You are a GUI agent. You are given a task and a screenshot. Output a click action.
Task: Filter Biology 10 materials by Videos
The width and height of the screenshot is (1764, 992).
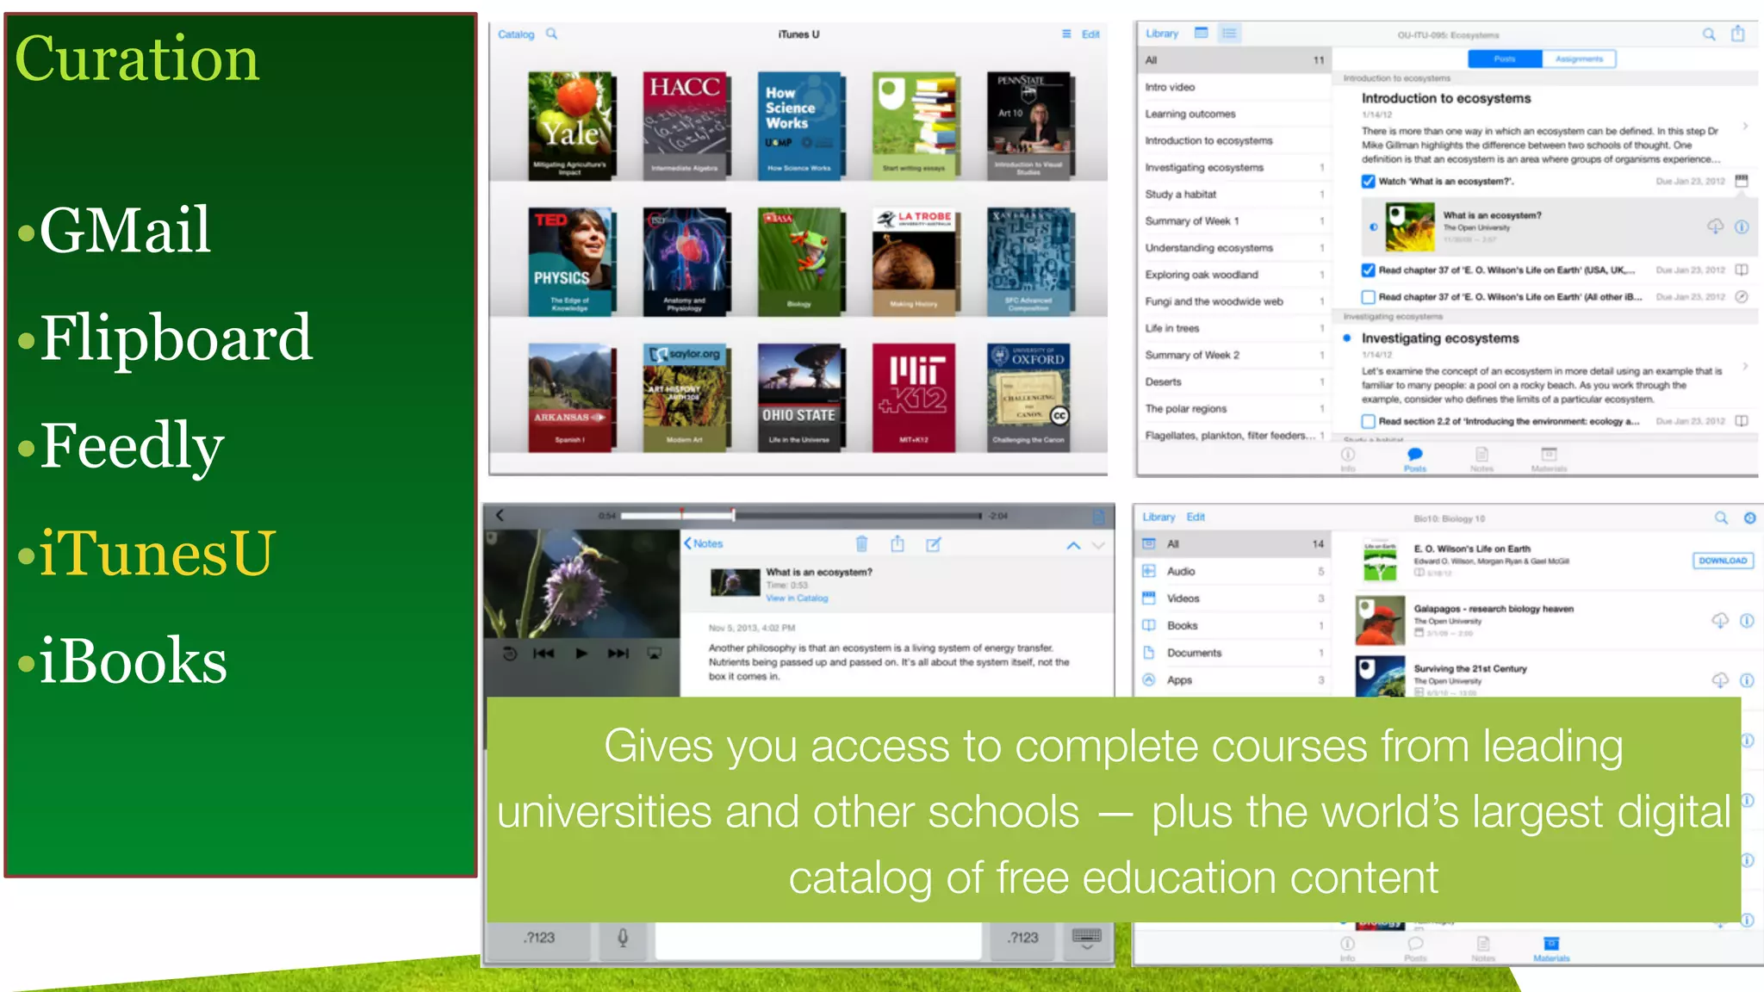1233,598
